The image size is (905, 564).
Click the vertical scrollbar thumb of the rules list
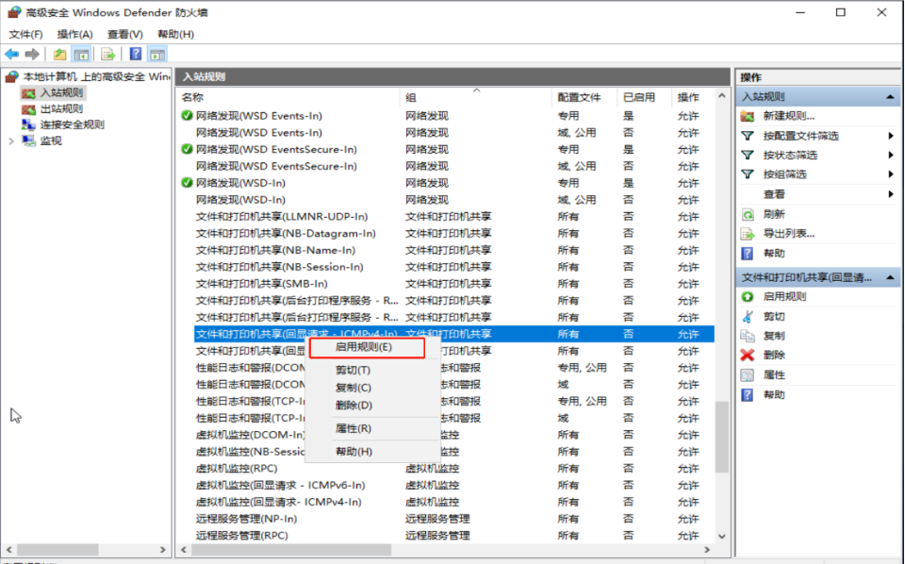(721, 438)
